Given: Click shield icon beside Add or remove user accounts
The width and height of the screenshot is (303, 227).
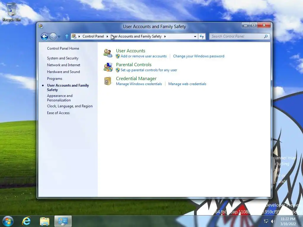Looking at the screenshot, I should pos(118,56).
